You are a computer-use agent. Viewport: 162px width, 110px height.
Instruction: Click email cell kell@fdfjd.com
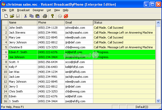[x=79, y=67]
